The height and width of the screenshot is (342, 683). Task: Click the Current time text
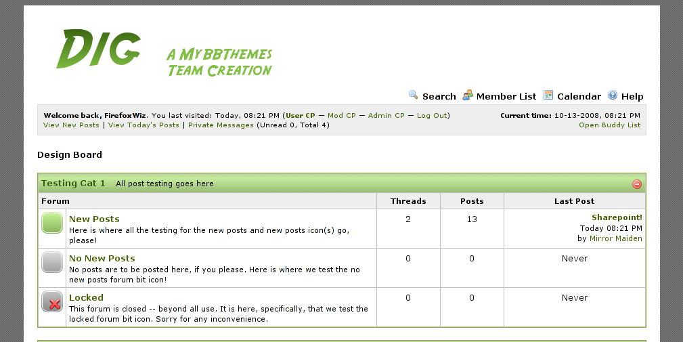click(570, 115)
